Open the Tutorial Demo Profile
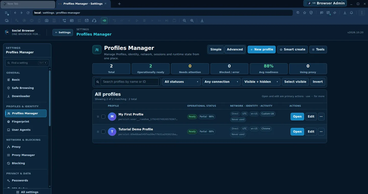 [297, 132]
